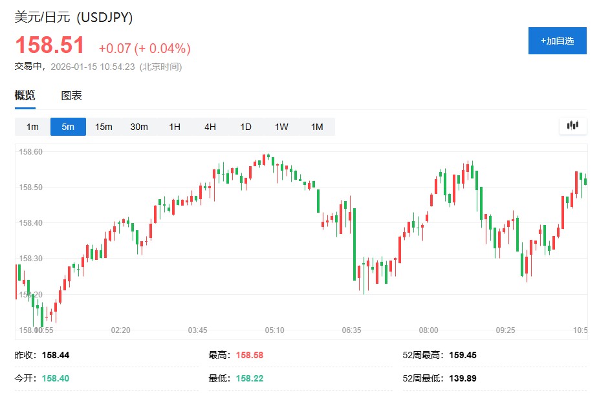This screenshot has height=397, width=599.
Task: Switch chart to 15m interval
Action: 103,127
